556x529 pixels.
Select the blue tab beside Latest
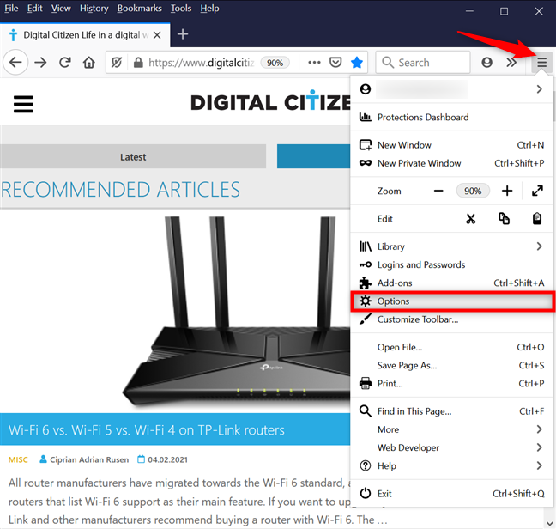(x=313, y=156)
